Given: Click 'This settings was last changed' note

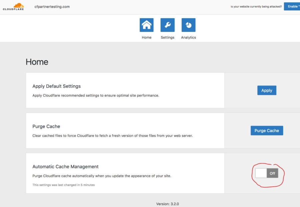Looking at the screenshot, I should pyautogui.click(x=64, y=185).
